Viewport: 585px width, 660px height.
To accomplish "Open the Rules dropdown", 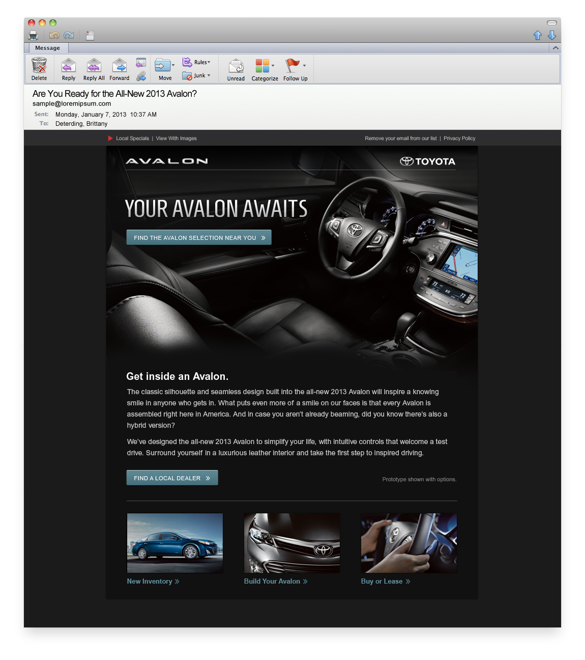I will point(197,62).
